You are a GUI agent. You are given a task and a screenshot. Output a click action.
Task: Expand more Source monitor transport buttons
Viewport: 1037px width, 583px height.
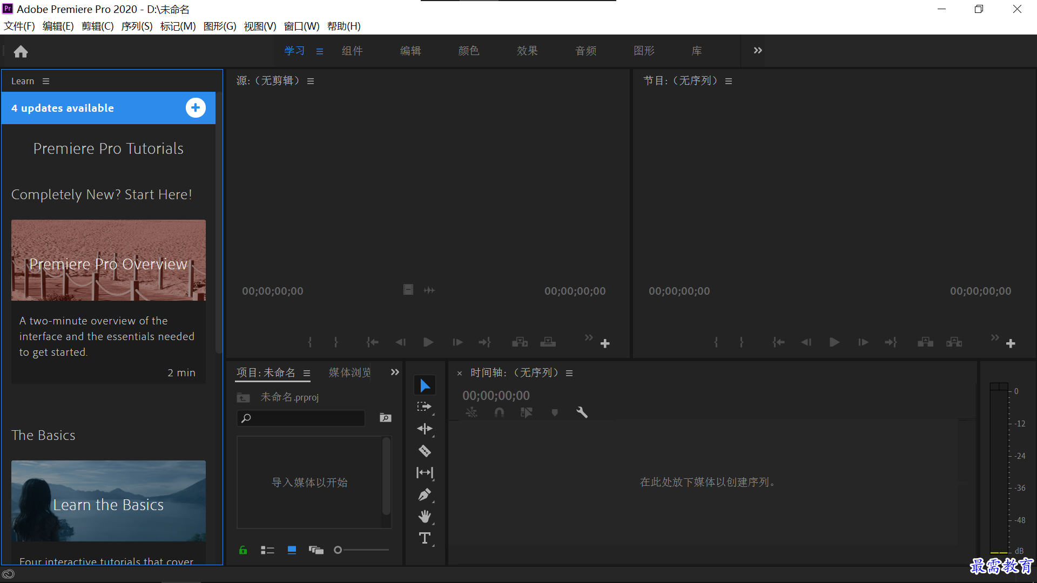click(x=589, y=337)
